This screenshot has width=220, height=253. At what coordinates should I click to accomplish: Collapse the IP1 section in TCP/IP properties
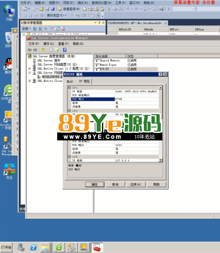(69, 88)
